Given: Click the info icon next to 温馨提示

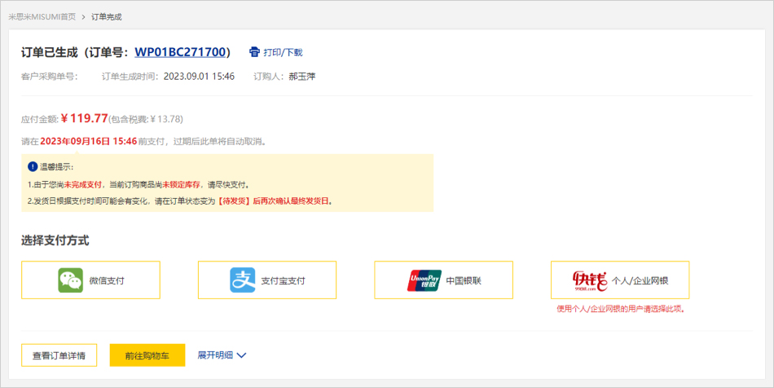Looking at the screenshot, I should pos(33,166).
